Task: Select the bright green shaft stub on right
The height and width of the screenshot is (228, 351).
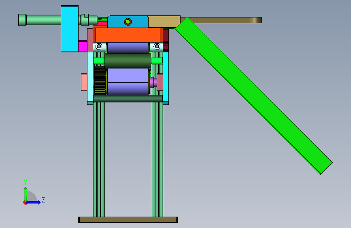Action: [157, 61]
